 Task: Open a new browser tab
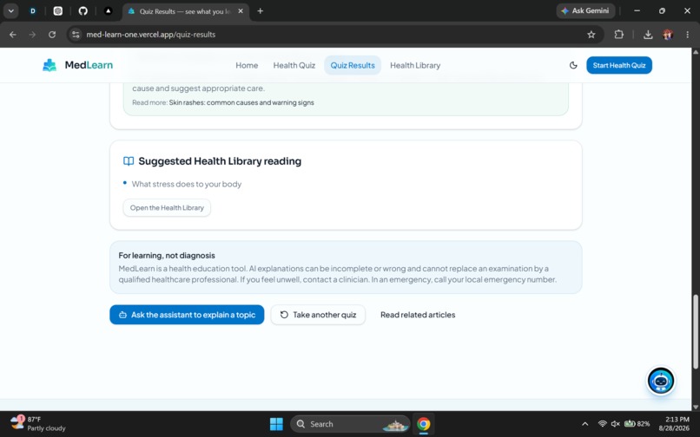[x=261, y=11]
